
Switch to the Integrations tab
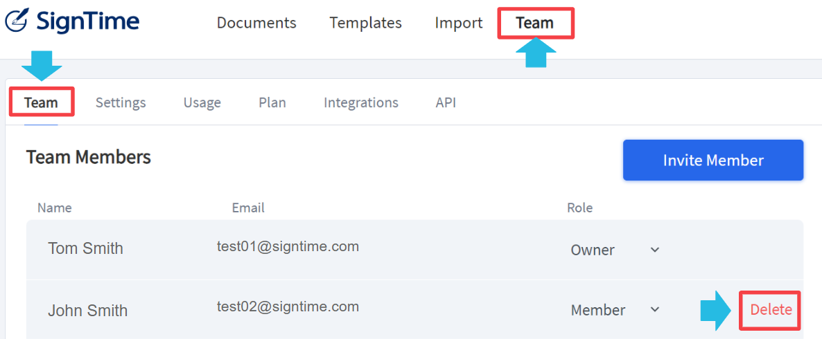point(360,102)
